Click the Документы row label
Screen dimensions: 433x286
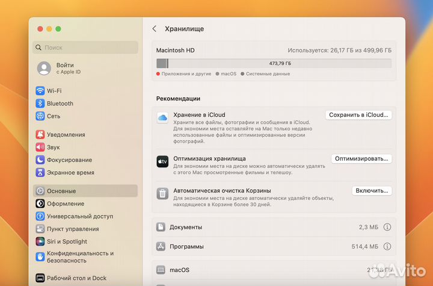[x=186, y=227]
